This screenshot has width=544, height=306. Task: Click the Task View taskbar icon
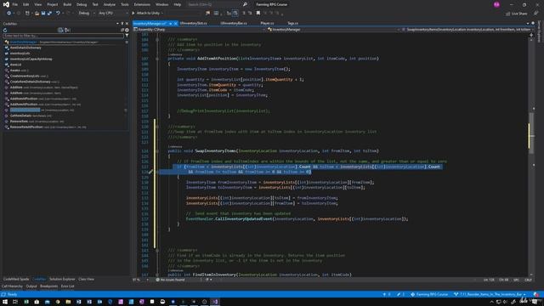(x=15, y=302)
